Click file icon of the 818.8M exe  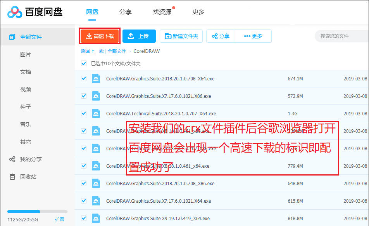tap(96, 218)
